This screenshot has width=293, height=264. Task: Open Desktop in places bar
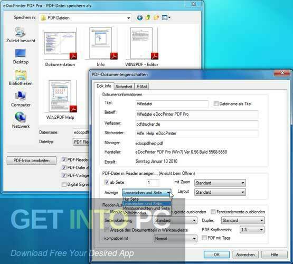coord(21,56)
